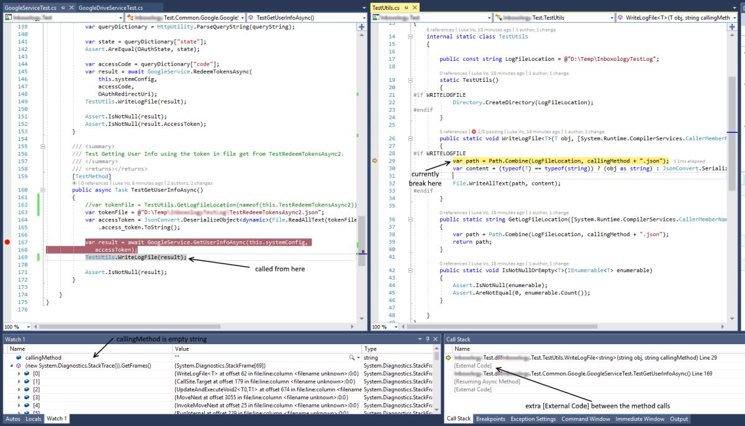This screenshot has width=745, height=426.
Task: Open the left editor's document list dropdown arrow
Action: 363,7
